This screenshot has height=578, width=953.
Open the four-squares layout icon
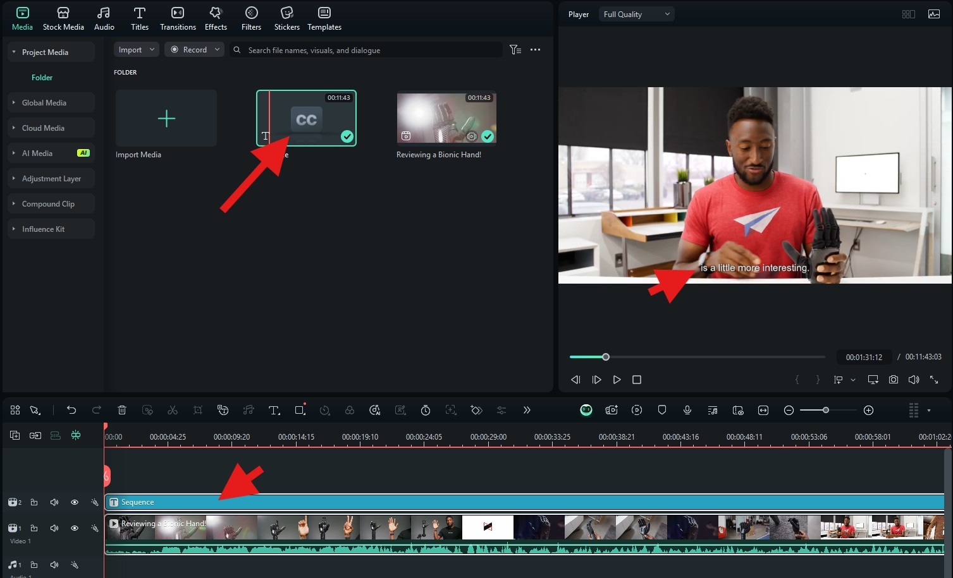point(15,410)
